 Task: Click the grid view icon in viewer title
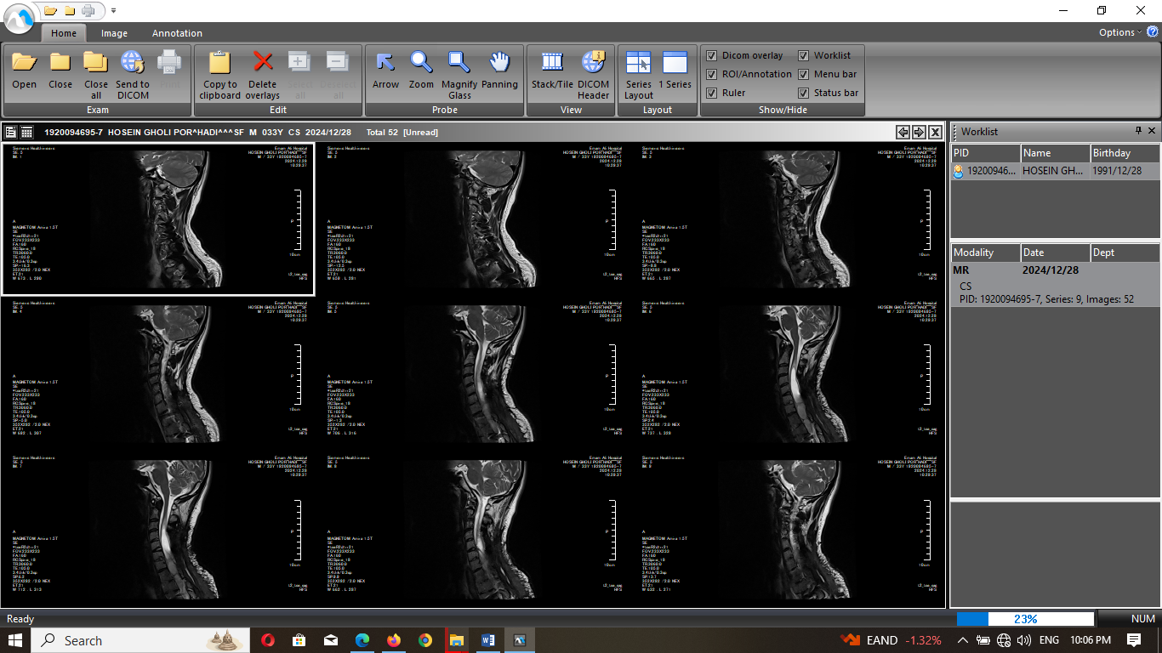click(x=27, y=132)
